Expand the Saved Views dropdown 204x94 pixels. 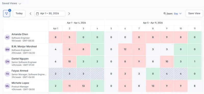11,4
